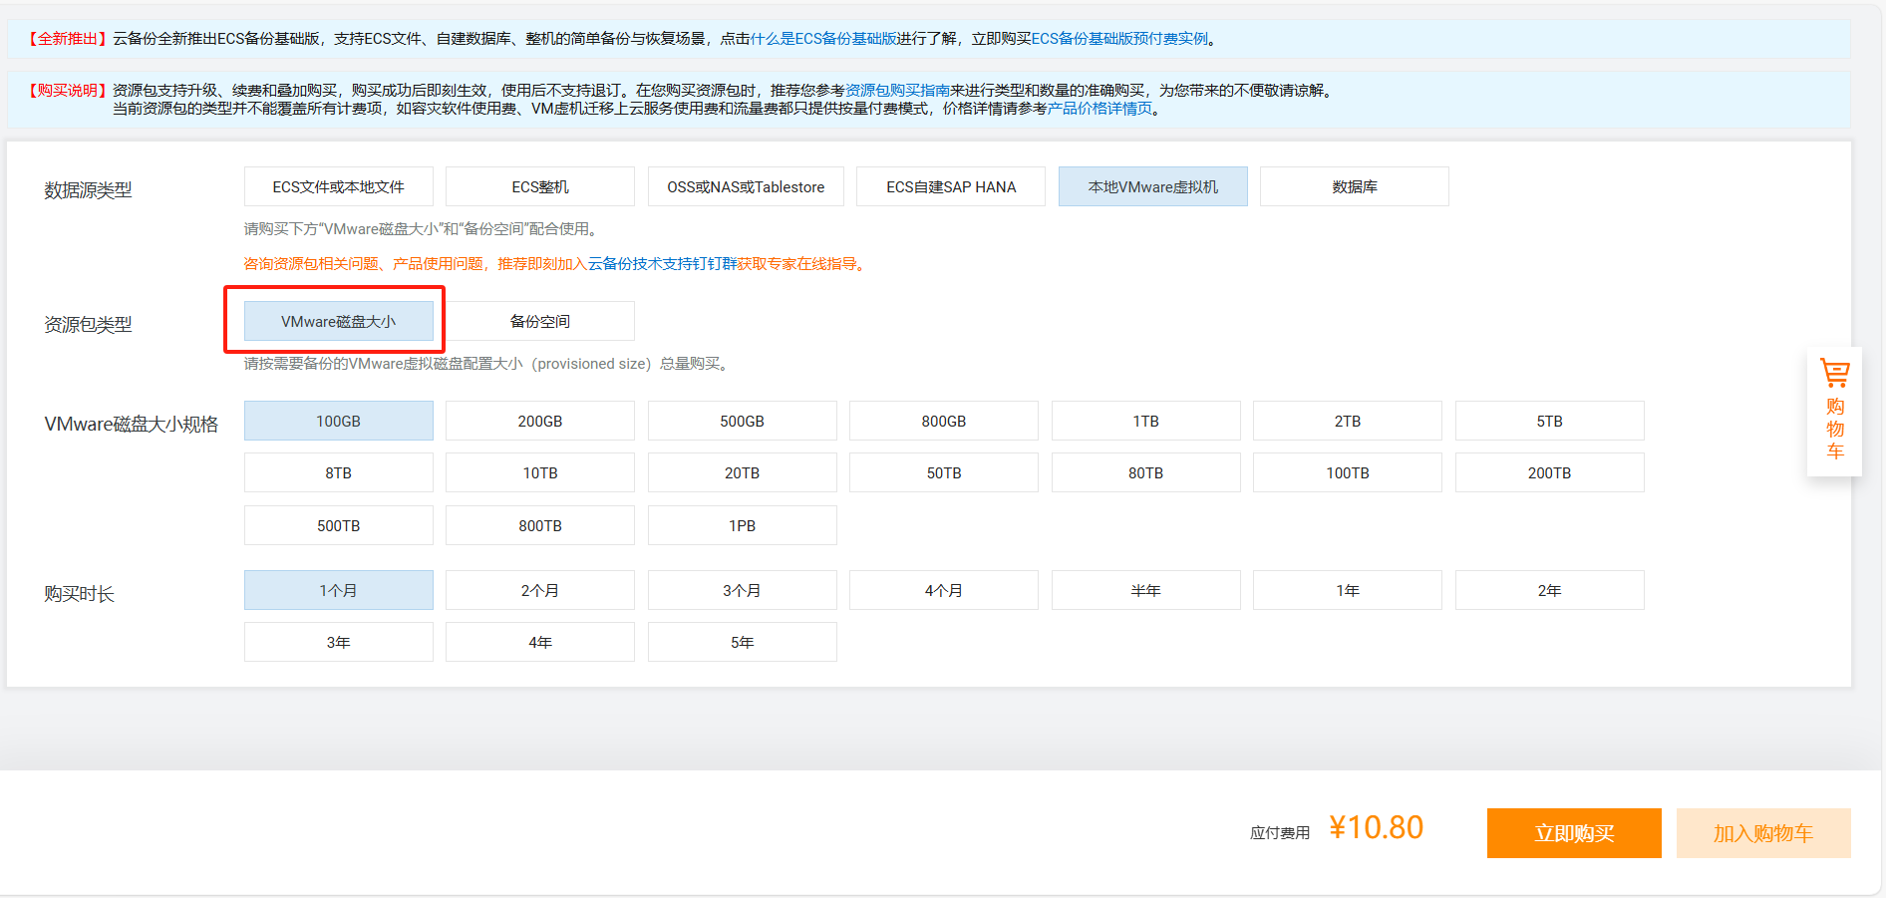Set purchase duration to 3年
The width and height of the screenshot is (1886, 898).
[x=339, y=642]
